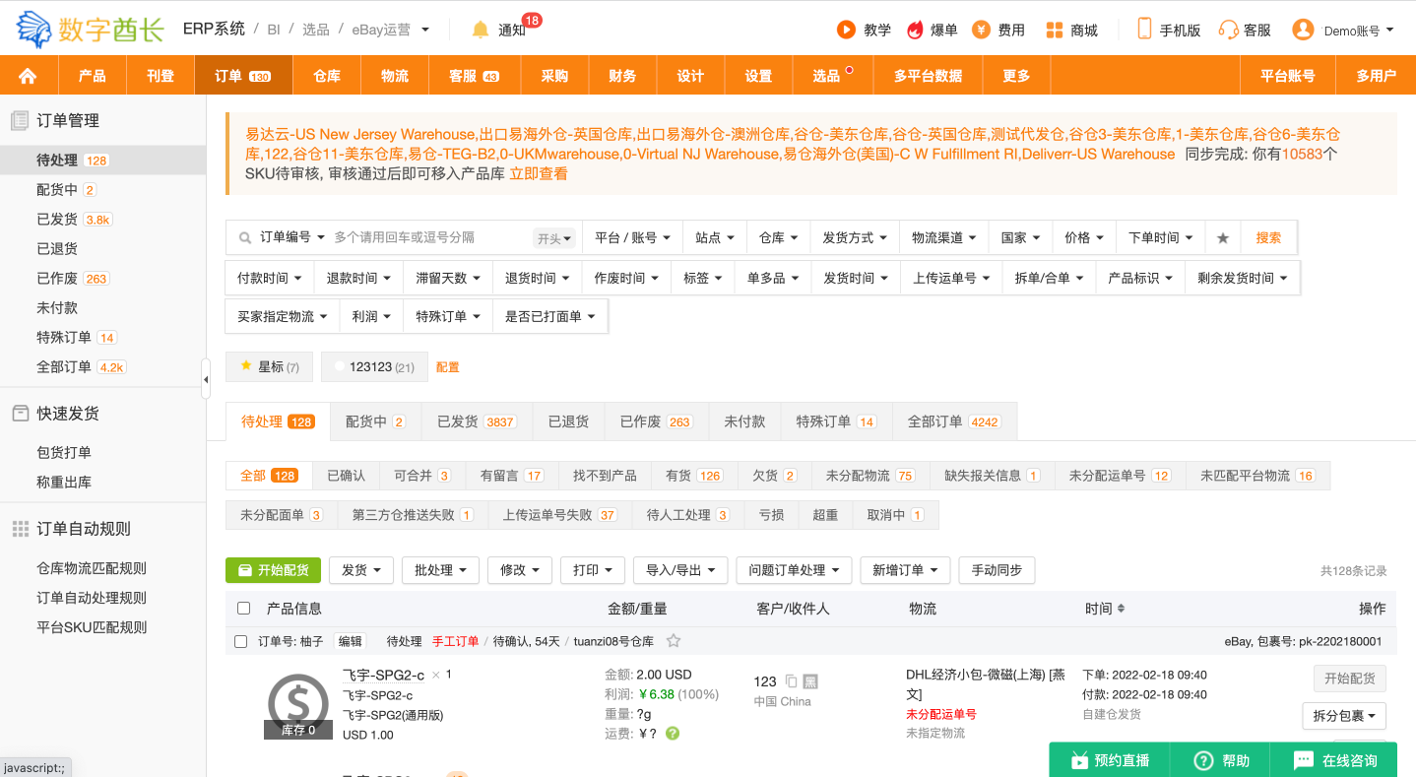This screenshot has width=1416, height=777.
Task: Open the 仓库 menu in navigation bar
Action: [x=327, y=76]
